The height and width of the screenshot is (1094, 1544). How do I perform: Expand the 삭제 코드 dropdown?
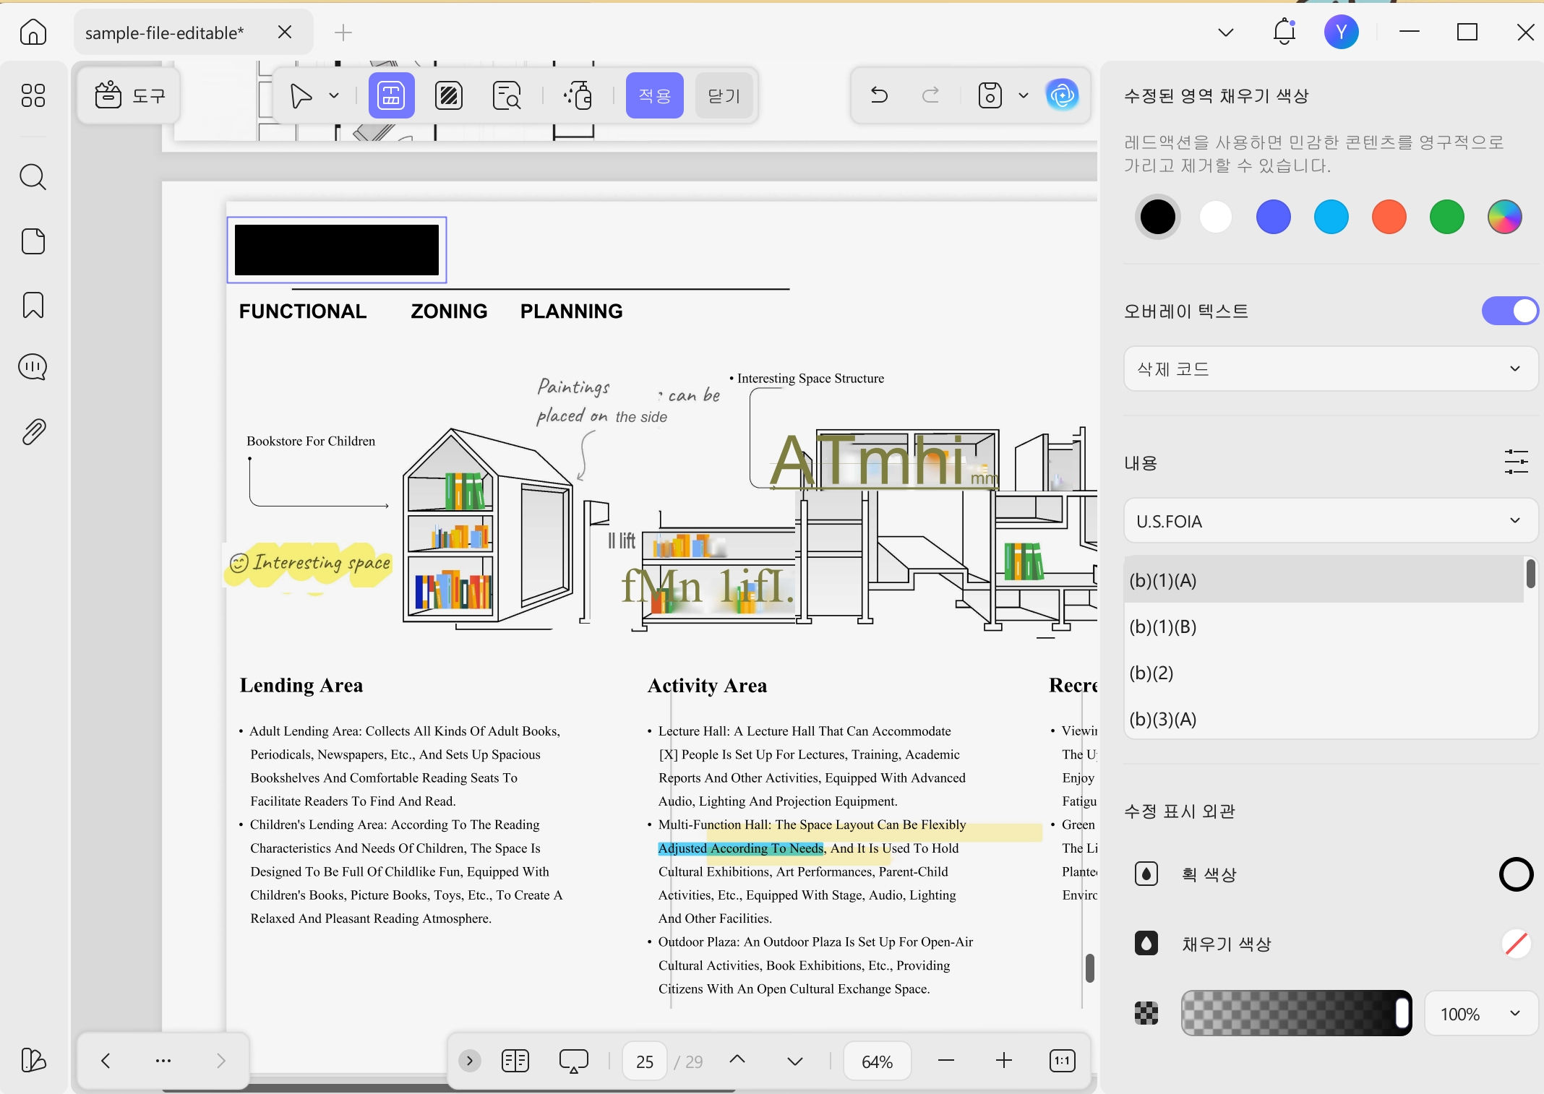coord(1330,369)
